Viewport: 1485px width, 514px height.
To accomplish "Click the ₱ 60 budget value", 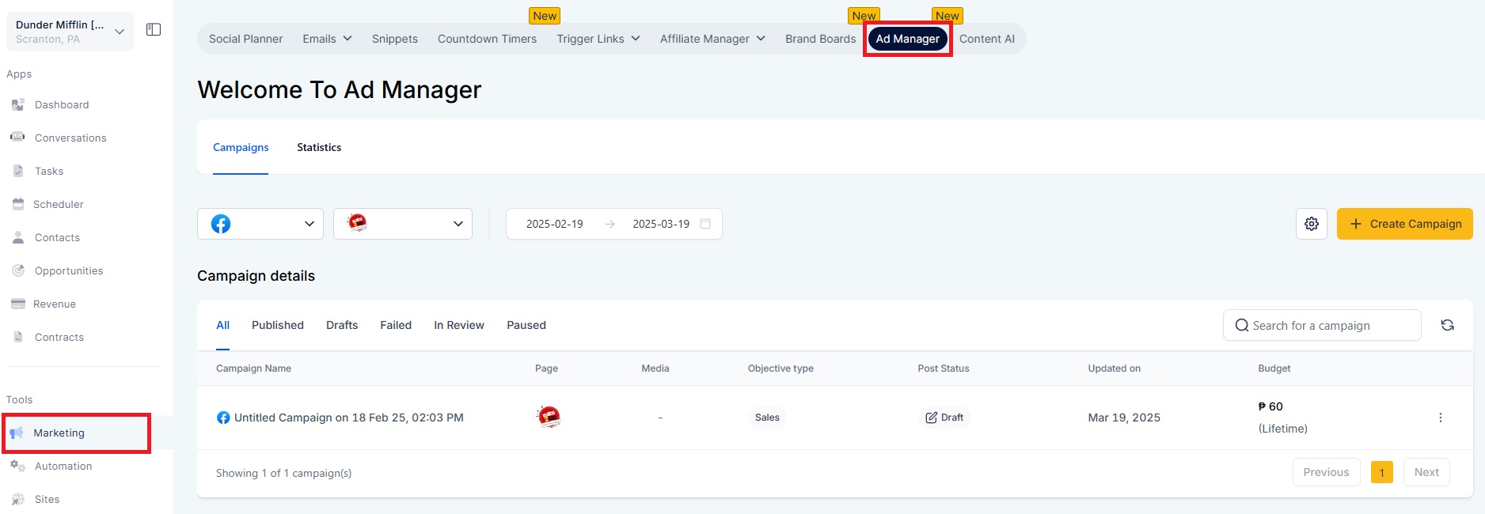I will coord(1270,406).
